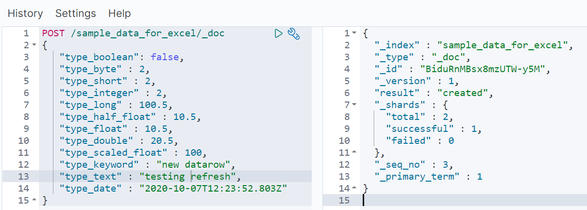This screenshot has width=587, height=210.
Task: Collapse response root object at line 1
Action: 355,33
